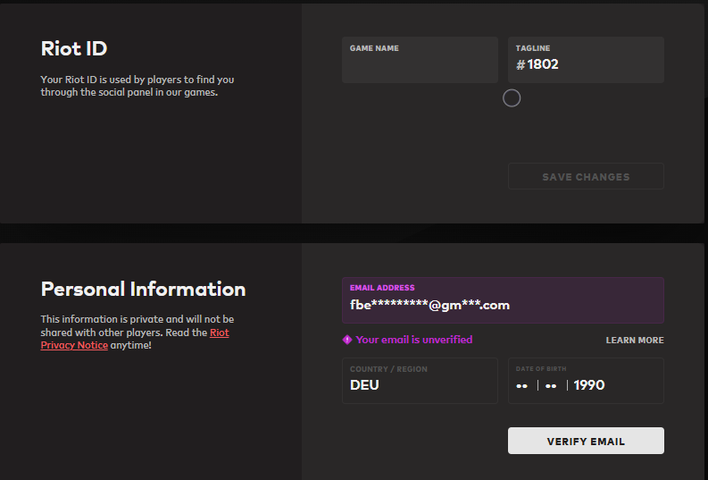The image size is (708, 480).
Task: Click the 'Riot ID' heading
Action: tap(74, 48)
